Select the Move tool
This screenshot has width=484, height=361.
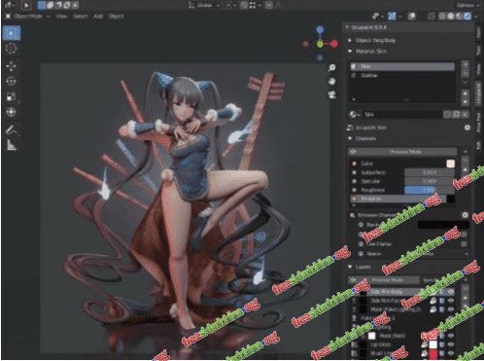point(12,66)
